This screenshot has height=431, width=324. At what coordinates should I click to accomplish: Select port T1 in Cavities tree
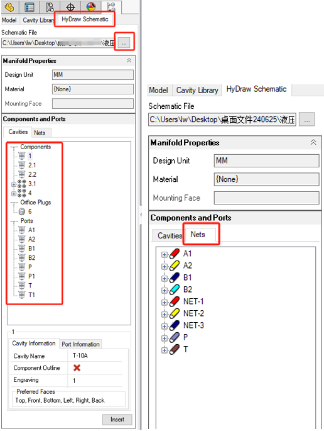pyautogui.click(x=31, y=294)
